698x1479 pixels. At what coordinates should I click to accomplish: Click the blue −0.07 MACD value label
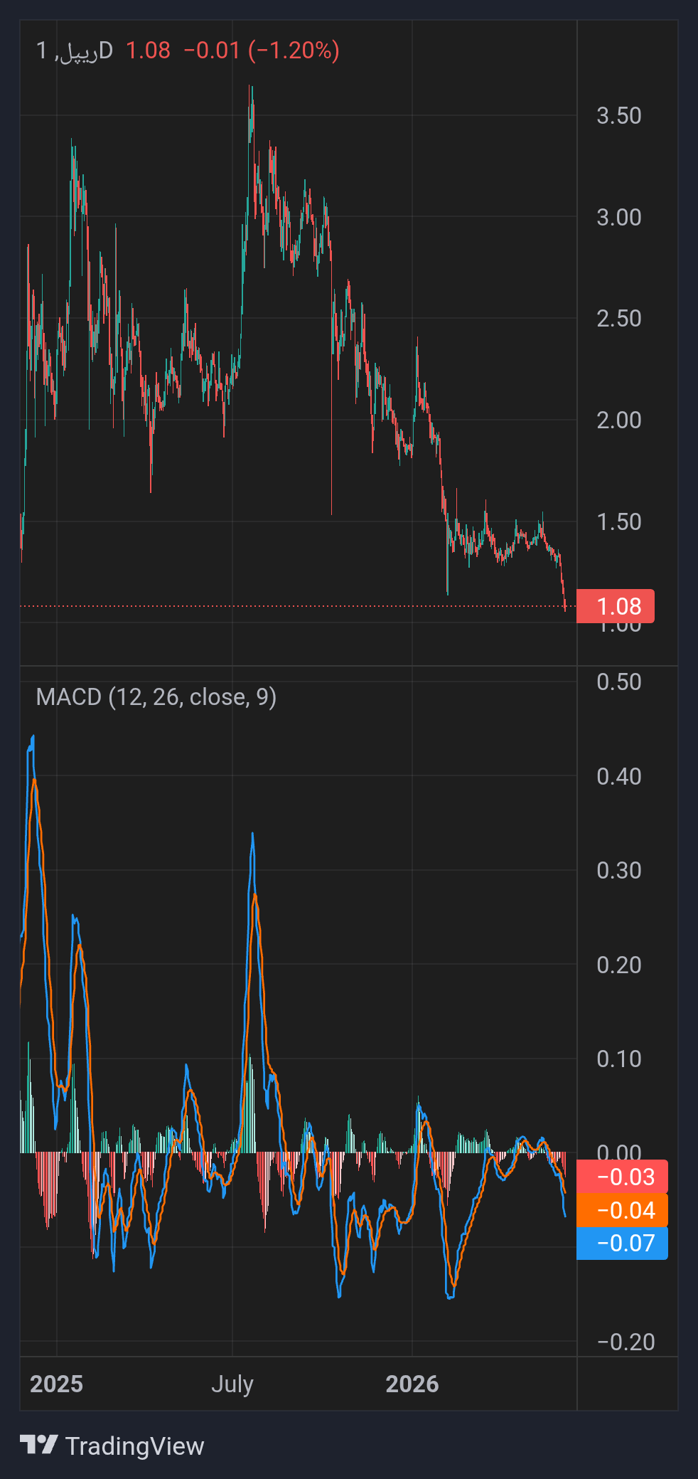point(622,1243)
